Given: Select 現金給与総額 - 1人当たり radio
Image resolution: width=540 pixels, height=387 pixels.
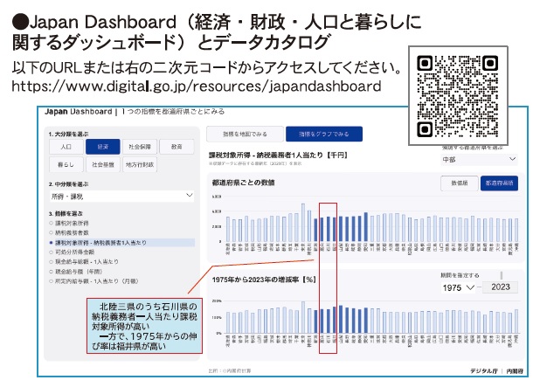Looking at the screenshot, I should tap(51, 262).
